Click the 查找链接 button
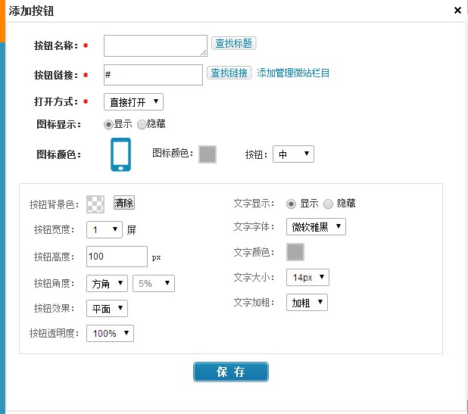The image size is (468, 414). point(229,73)
